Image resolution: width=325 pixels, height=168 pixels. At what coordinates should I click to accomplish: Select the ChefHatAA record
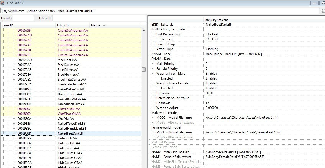(x=71, y=119)
